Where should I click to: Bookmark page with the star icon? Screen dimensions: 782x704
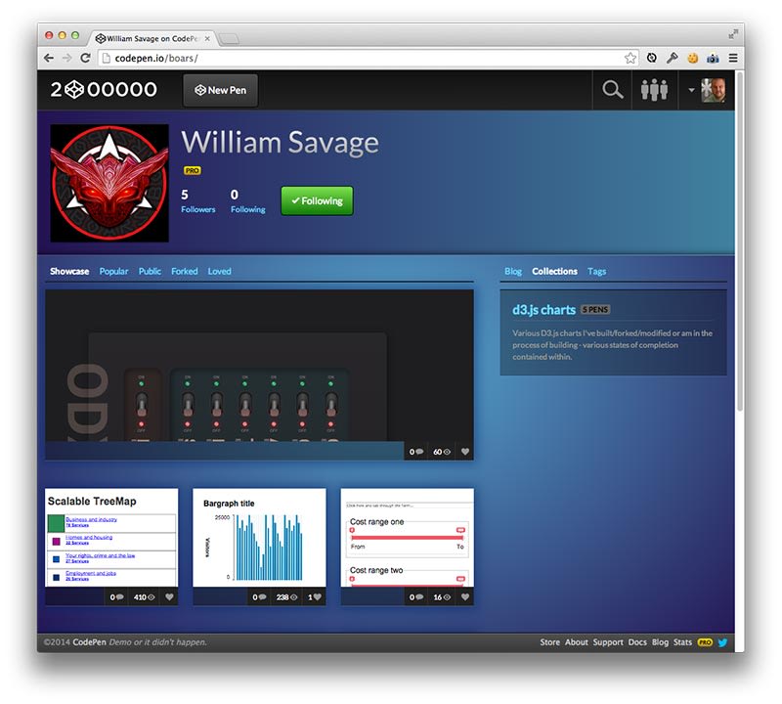click(630, 59)
